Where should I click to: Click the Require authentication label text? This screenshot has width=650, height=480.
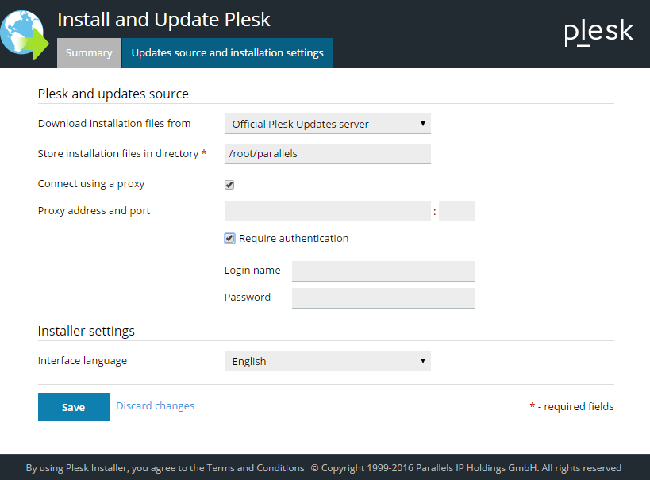294,238
